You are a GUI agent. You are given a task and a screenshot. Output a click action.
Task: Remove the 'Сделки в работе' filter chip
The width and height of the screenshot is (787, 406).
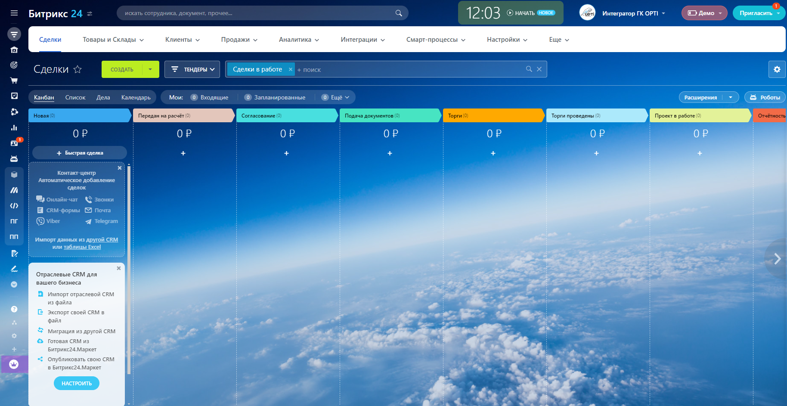coord(291,69)
